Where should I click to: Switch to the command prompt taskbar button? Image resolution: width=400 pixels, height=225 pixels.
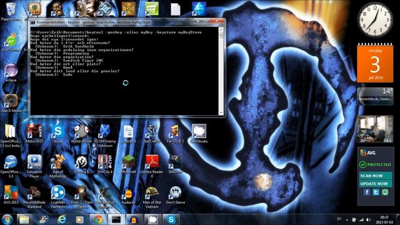point(116,219)
